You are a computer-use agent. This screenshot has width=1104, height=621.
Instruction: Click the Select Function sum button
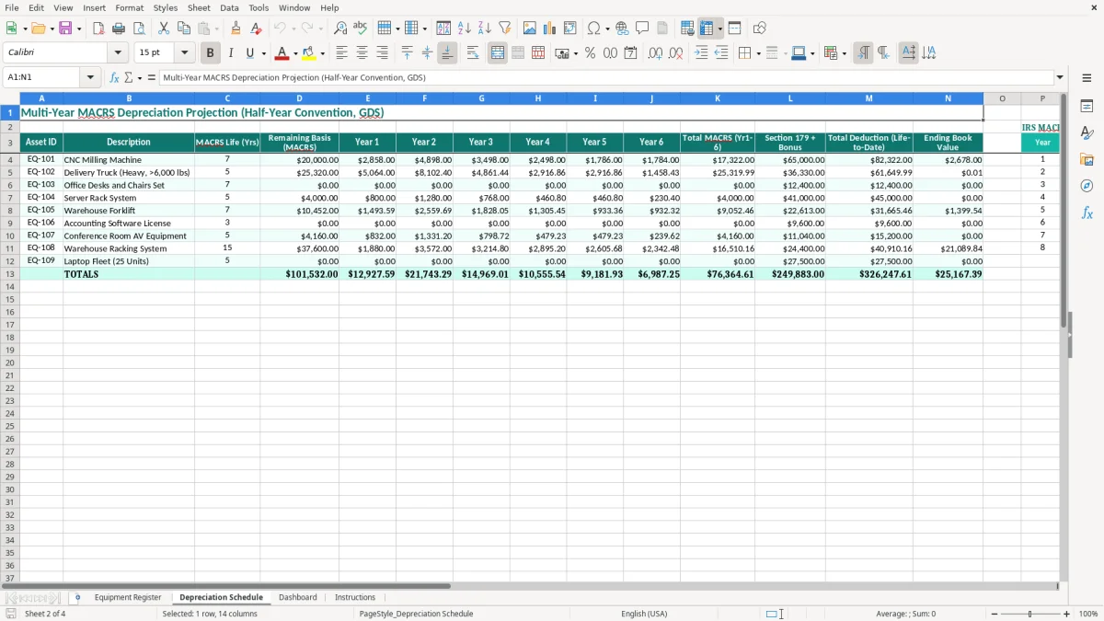pyautogui.click(x=128, y=77)
